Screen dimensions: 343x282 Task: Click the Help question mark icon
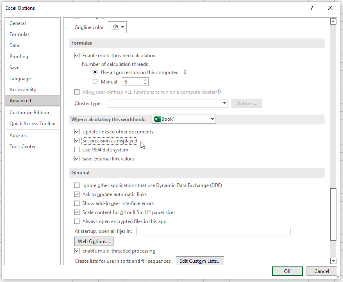[312, 8]
